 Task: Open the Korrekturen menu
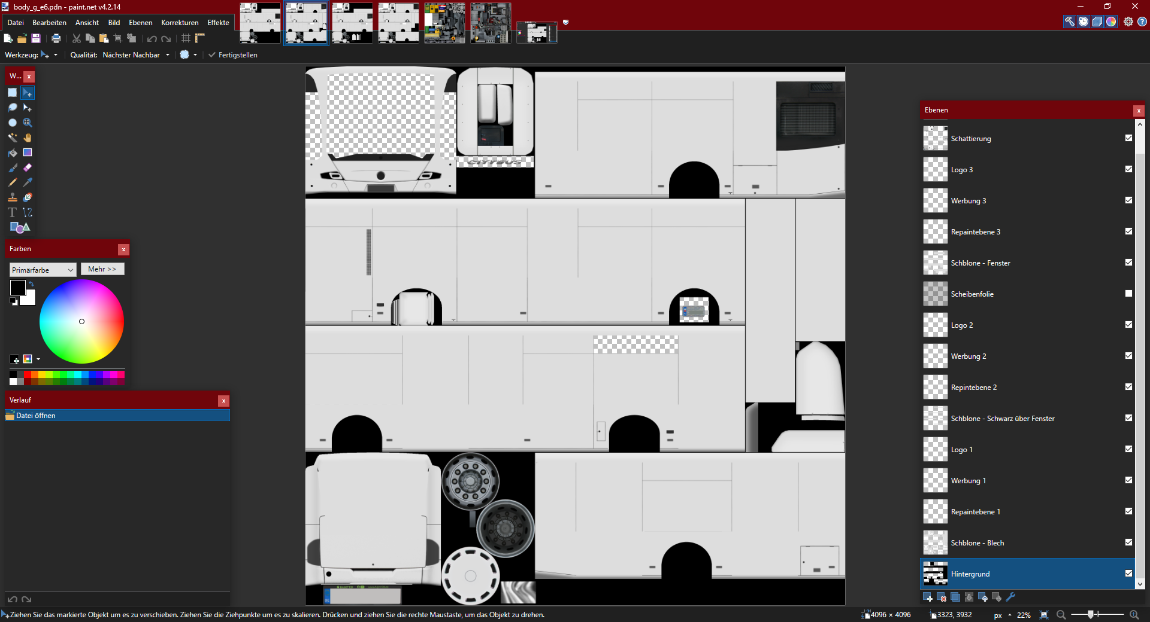point(180,23)
